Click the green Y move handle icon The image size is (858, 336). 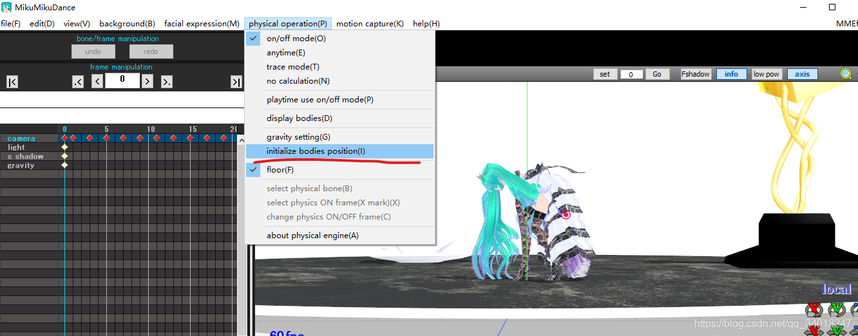click(x=836, y=330)
